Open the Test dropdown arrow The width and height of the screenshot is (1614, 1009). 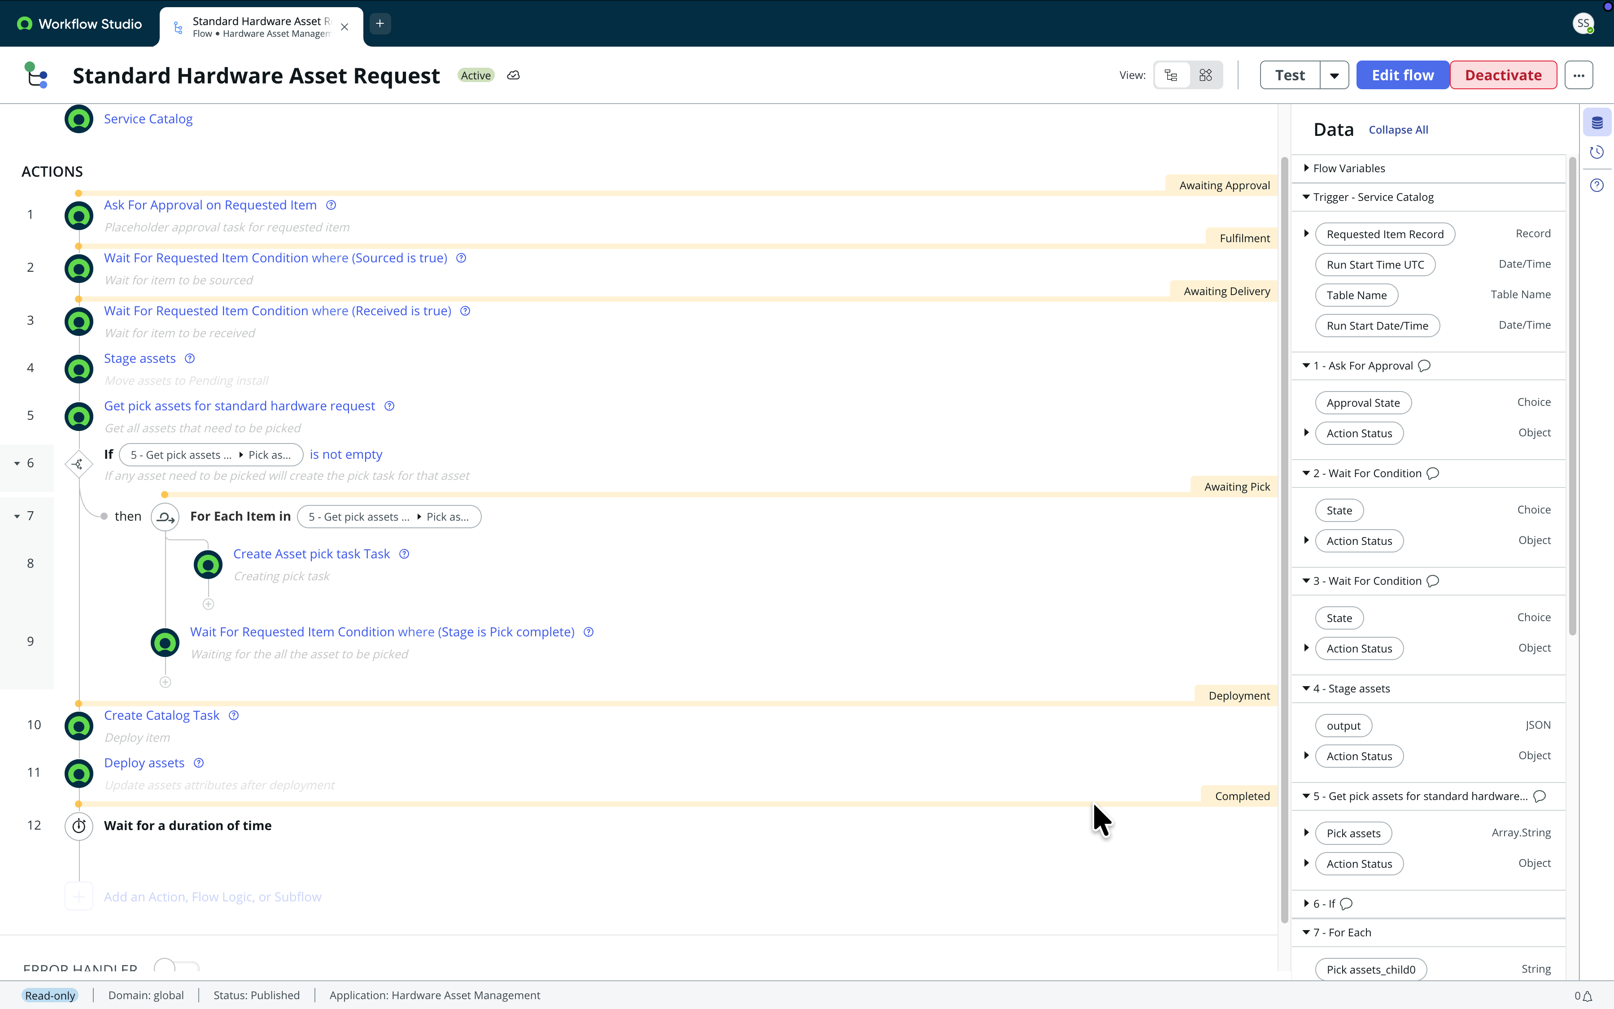(1335, 75)
